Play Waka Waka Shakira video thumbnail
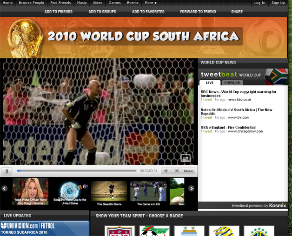 click(30, 191)
